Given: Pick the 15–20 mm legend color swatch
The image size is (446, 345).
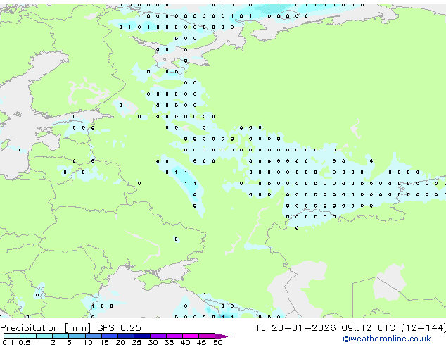Looking at the screenshot, I should point(109,336).
